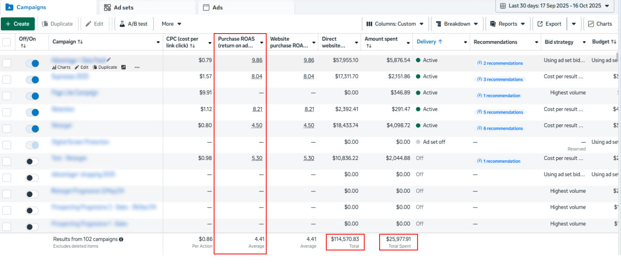621x267 pixels.
Task: Open the Columns: Custom dropdown
Action: [x=395, y=24]
